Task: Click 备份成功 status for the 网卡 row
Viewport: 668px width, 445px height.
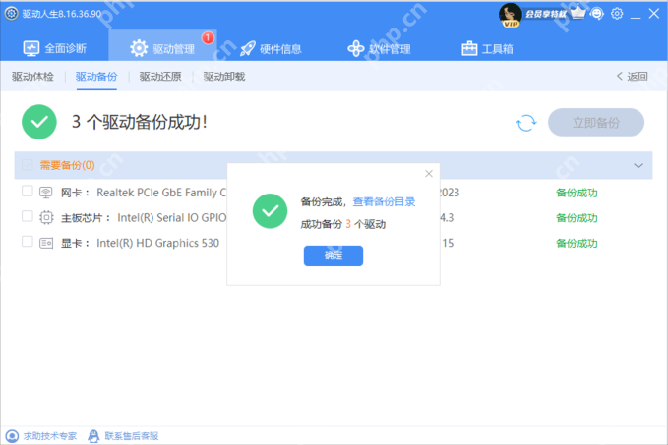Action: pos(577,193)
